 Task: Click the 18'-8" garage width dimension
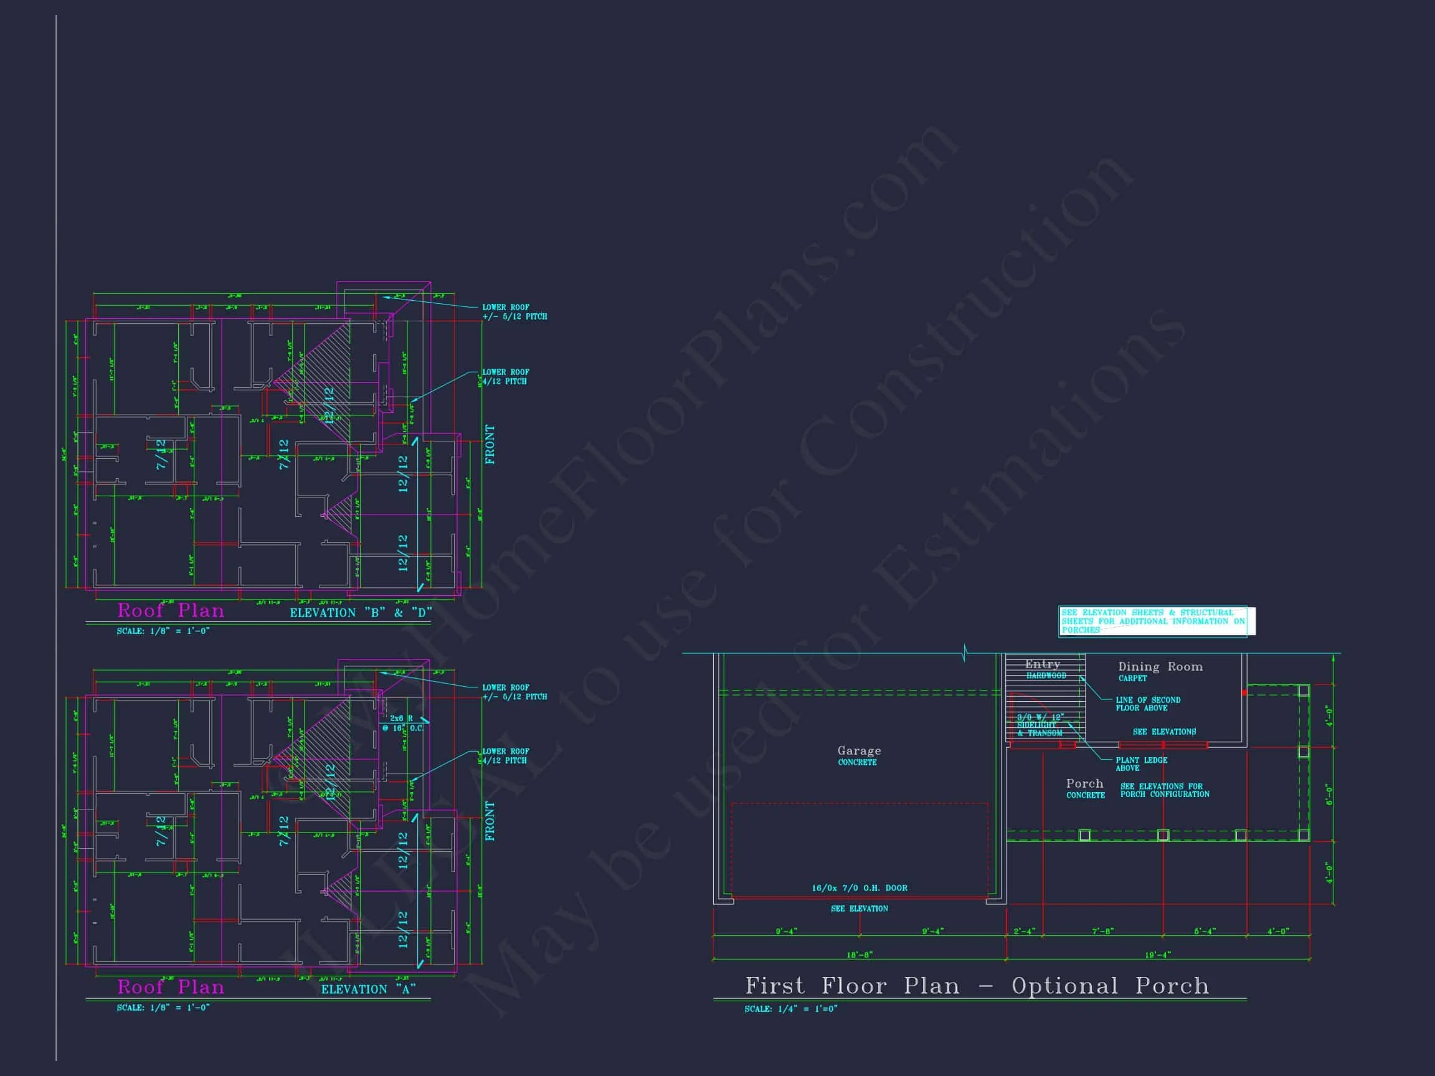859,955
